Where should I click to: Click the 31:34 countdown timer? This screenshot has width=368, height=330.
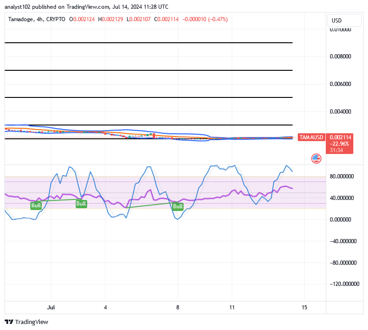(x=336, y=150)
